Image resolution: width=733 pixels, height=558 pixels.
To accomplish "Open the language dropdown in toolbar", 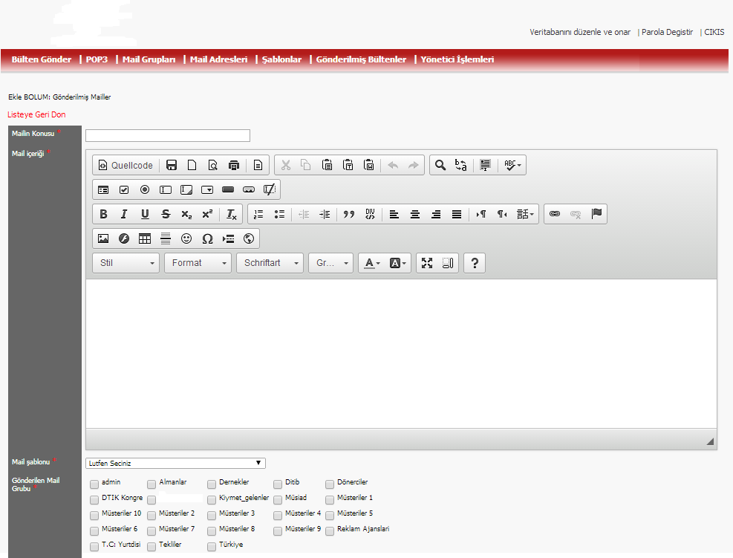I will tap(526, 214).
